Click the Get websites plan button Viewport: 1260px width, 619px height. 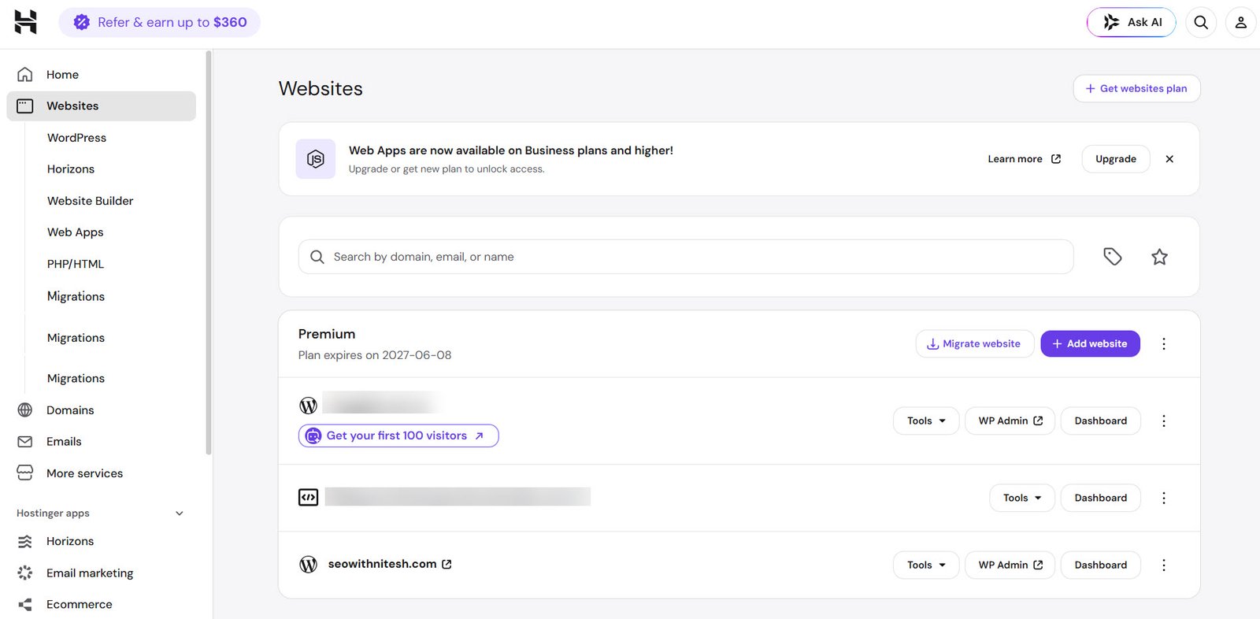click(x=1136, y=88)
